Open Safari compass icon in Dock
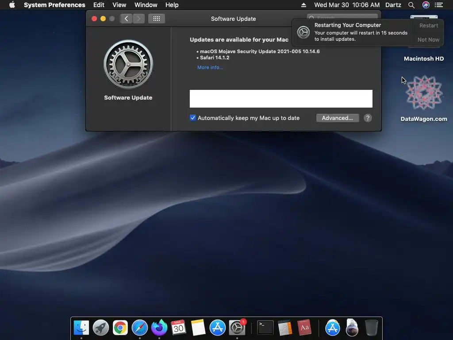Screen dimensions: 453x340 139,328
